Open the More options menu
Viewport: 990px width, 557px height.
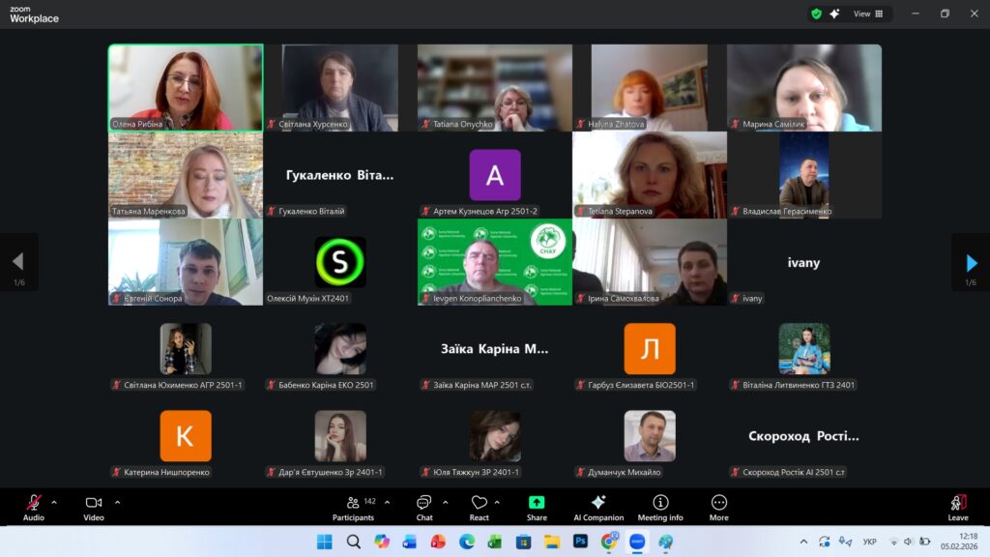pyautogui.click(x=719, y=507)
